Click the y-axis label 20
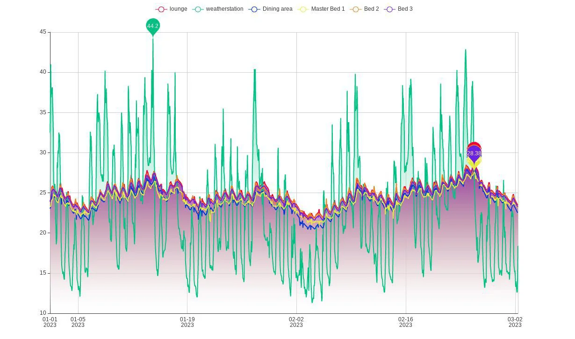The width and height of the screenshot is (575, 339). (x=43, y=233)
